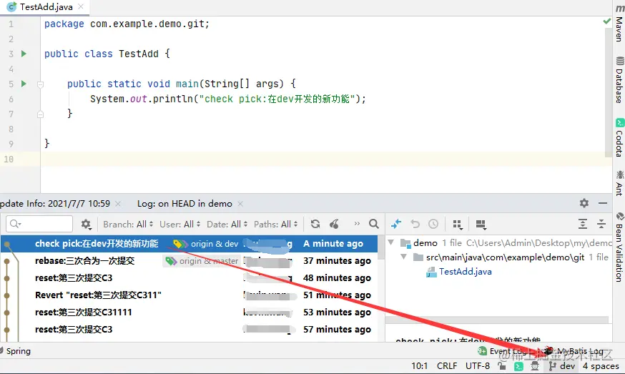
Task: Change the UTF-8 file encoding
Action: [478, 365]
